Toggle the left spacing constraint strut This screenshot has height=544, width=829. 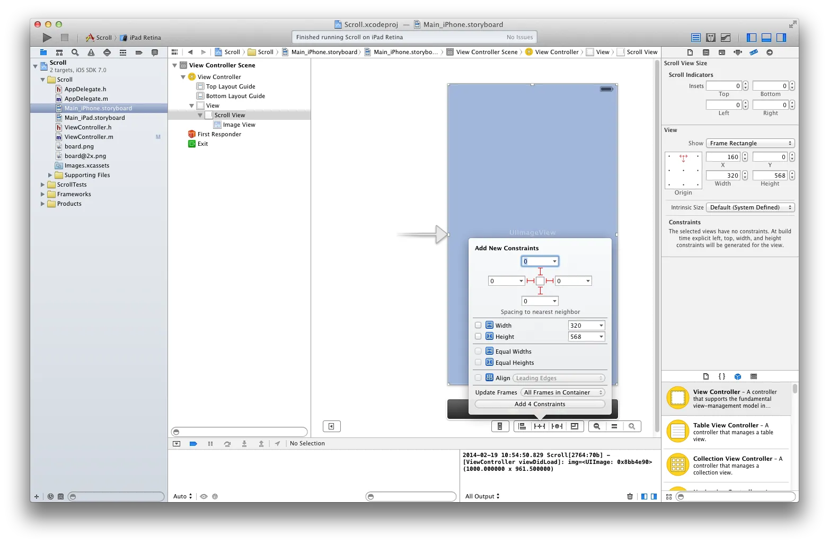(531, 281)
